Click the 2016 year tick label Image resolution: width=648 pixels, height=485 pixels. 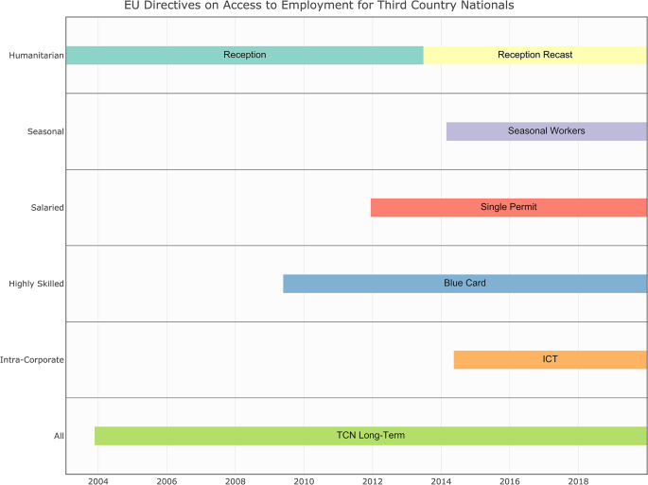510,481
